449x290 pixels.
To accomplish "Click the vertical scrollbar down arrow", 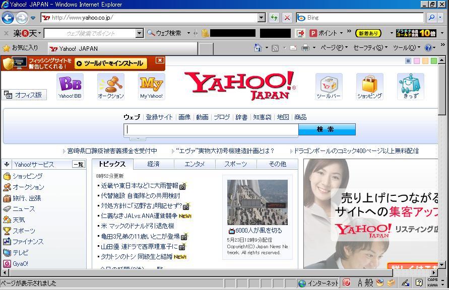I will [441, 264].
